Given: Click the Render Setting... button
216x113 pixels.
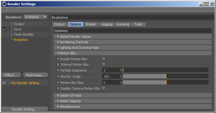Looking at the screenshot, I should (x=25, y=109).
